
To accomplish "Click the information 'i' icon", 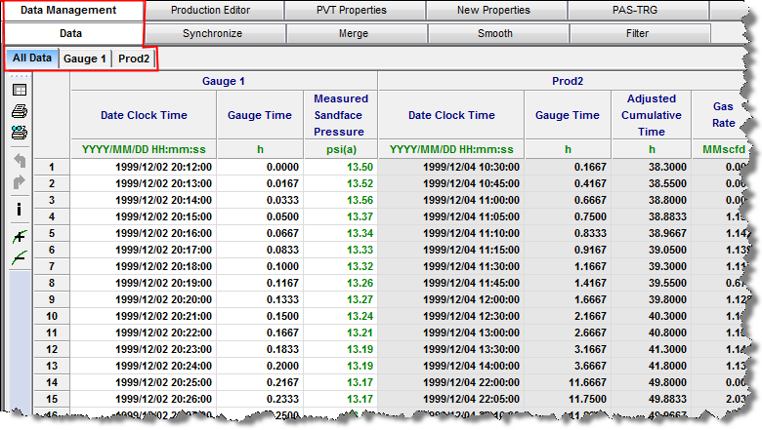I will click(x=19, y=209).
